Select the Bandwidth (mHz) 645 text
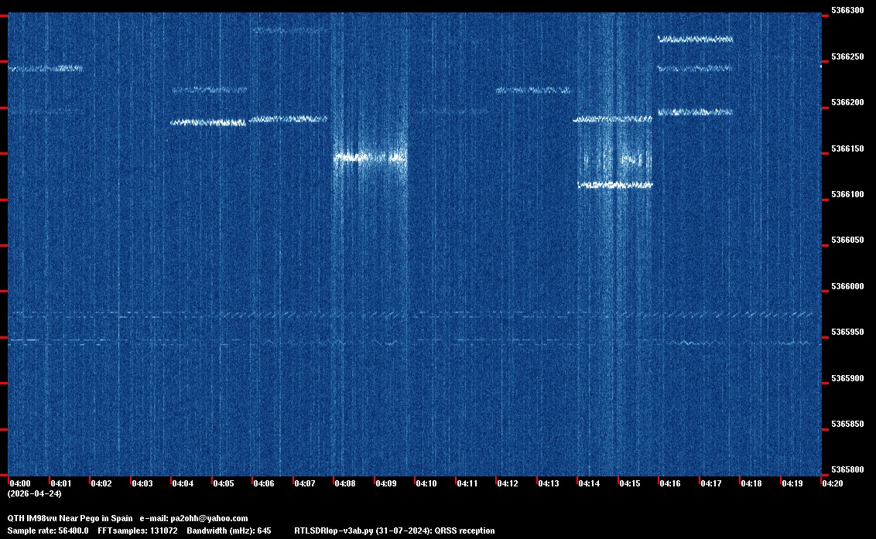 coord(229,530)
